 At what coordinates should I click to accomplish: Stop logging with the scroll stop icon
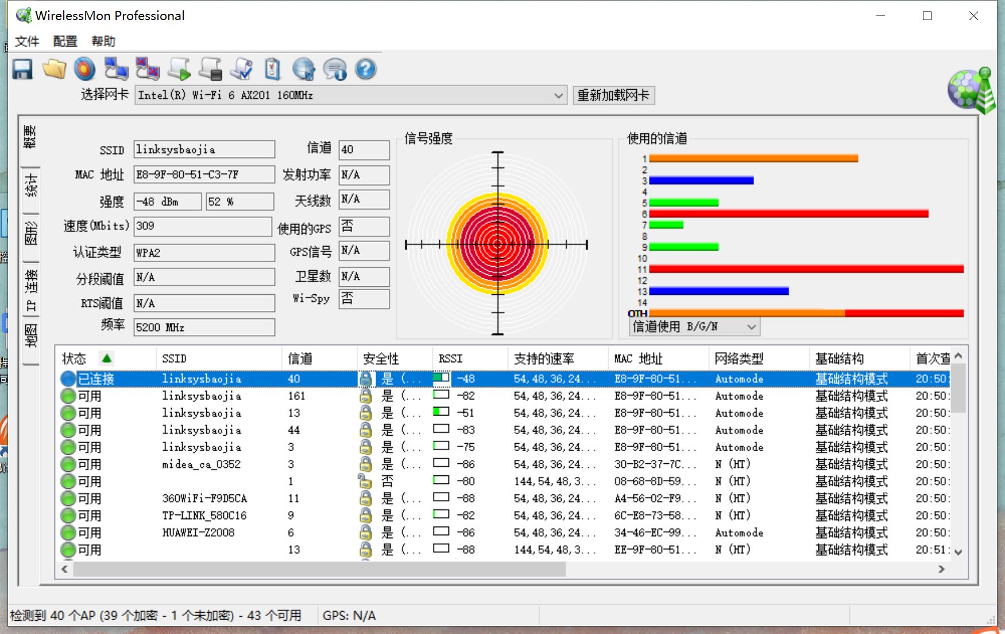210,69
